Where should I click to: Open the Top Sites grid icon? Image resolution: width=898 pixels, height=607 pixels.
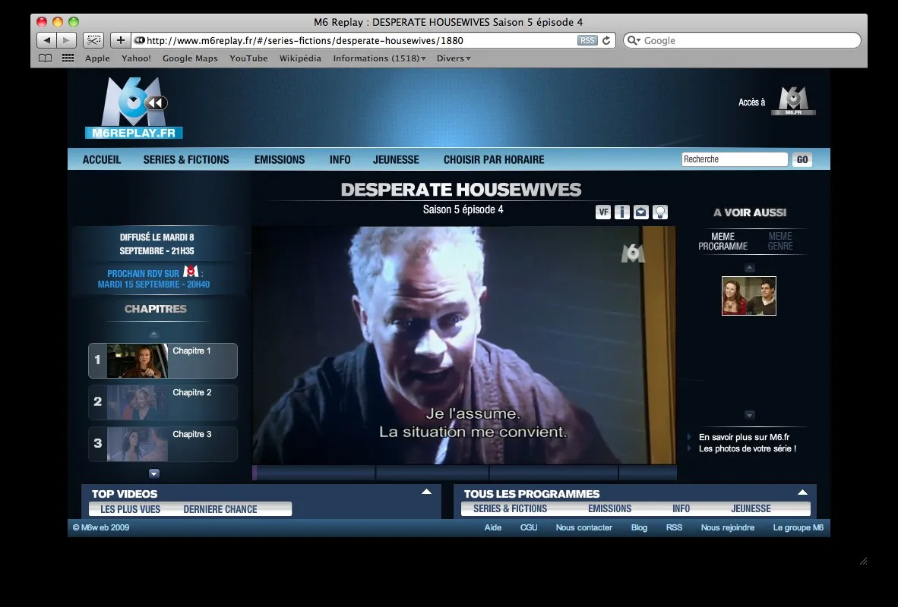(x=68, y=58)
